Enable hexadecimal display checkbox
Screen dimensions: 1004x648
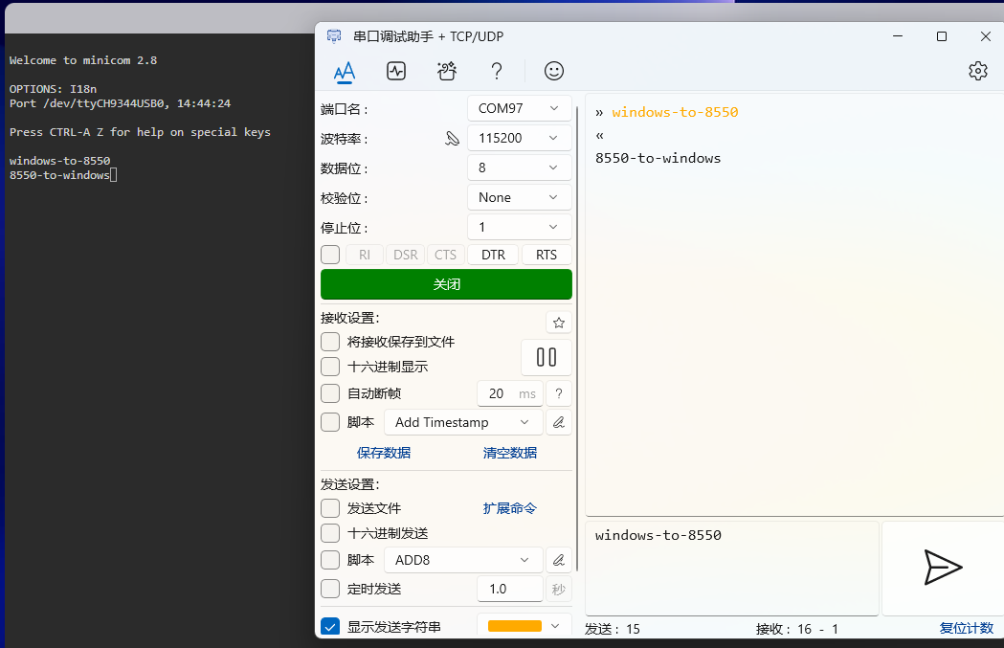pyautogui.click(x=330, y=367)
